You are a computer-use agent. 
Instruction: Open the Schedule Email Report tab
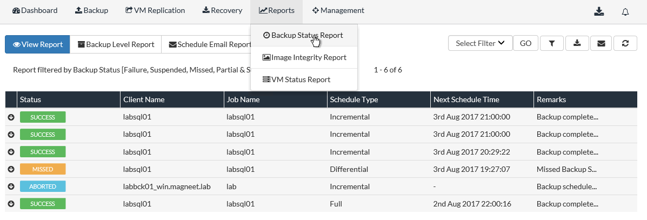pyautogui.click(x=210, y=44)
